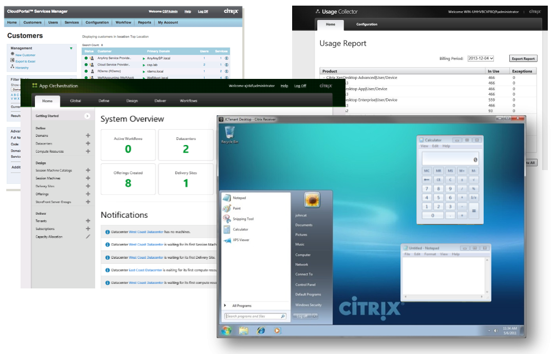Collapse the Management panel using green arrow
This screenshot has height=354, width=555.
(x=71, y=48)
